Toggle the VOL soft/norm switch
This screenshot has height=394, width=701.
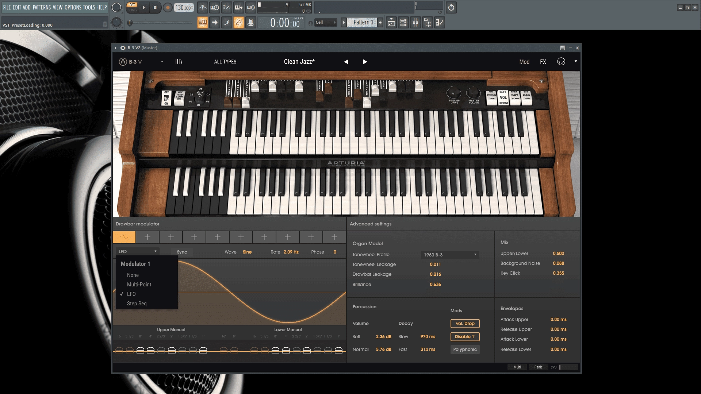click(x=503, y=97)
